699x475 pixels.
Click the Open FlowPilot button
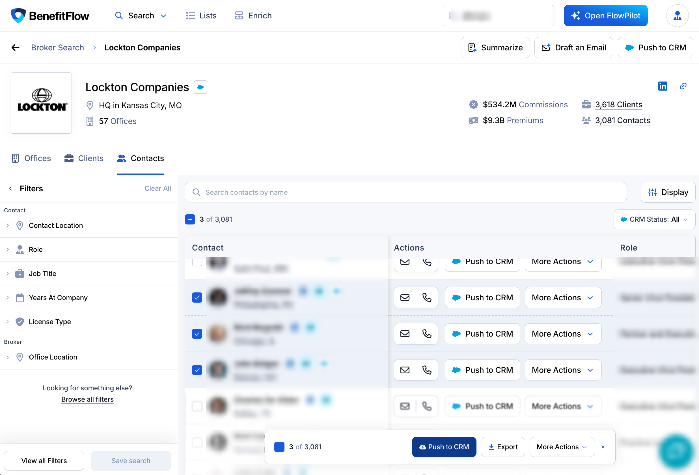point(605,16)
